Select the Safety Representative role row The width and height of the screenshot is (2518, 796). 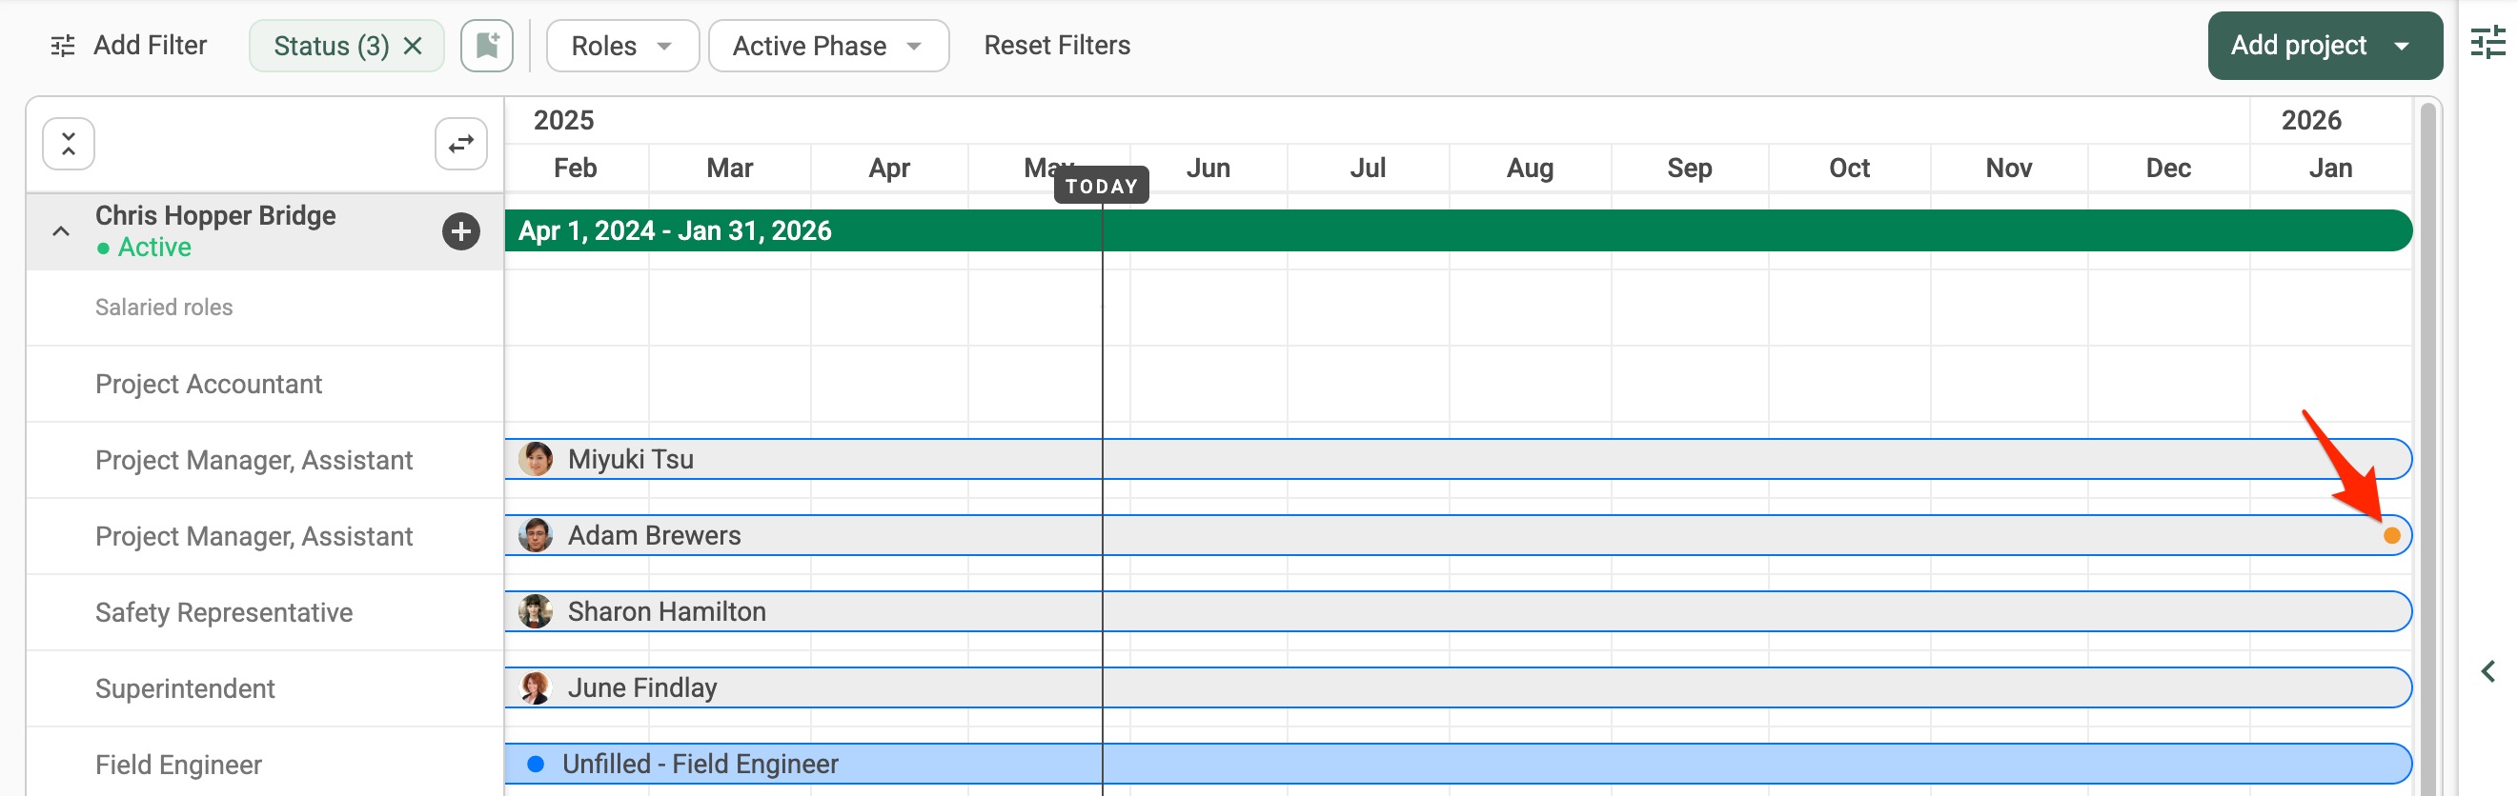[265, 612]
